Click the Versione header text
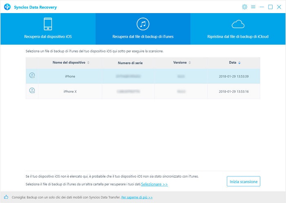Viewport: 286px width, 203px height. 180,63
